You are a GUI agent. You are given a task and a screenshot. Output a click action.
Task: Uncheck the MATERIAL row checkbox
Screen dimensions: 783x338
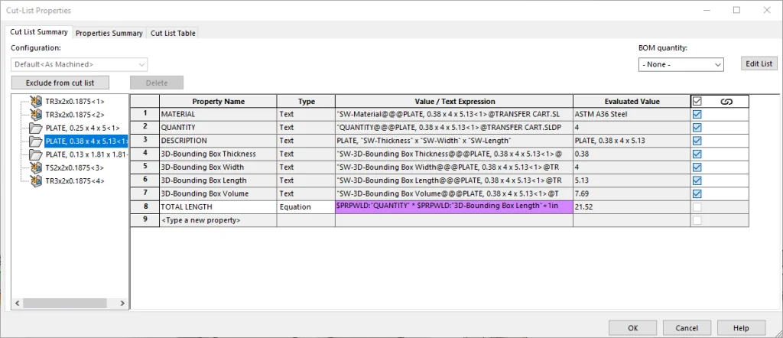[x=697, y=115]
